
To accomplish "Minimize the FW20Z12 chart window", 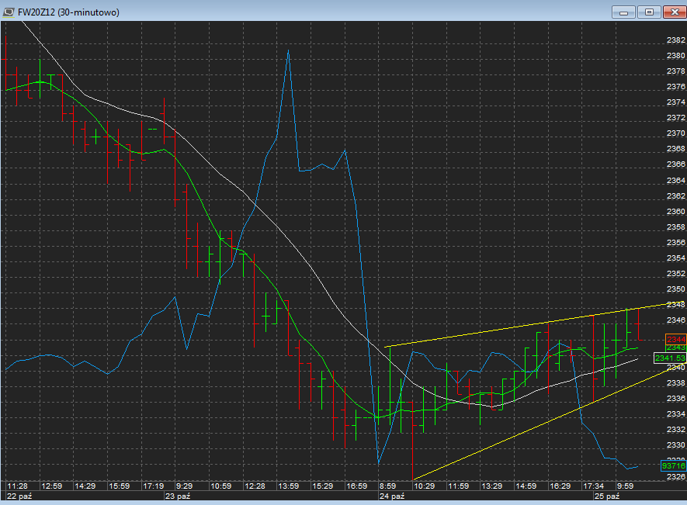I will point(624,12).
